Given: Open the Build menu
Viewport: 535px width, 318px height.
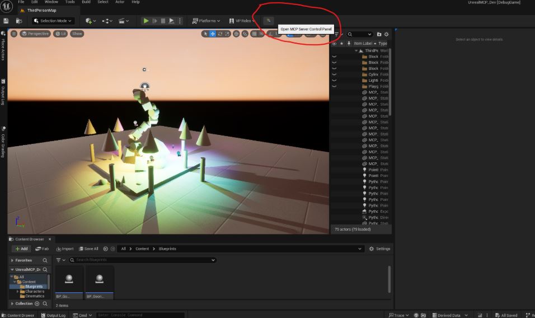Looking at the screenshot, I should click(86, 2).
